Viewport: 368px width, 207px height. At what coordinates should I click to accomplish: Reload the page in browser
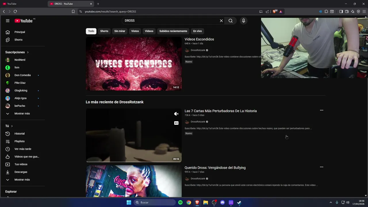pos(15,11)
